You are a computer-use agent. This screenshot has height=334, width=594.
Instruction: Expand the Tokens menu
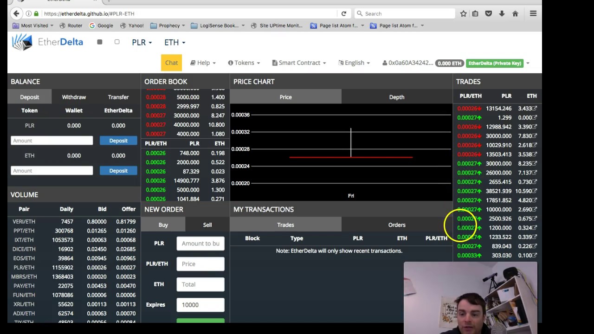click(x=244, y=63)
